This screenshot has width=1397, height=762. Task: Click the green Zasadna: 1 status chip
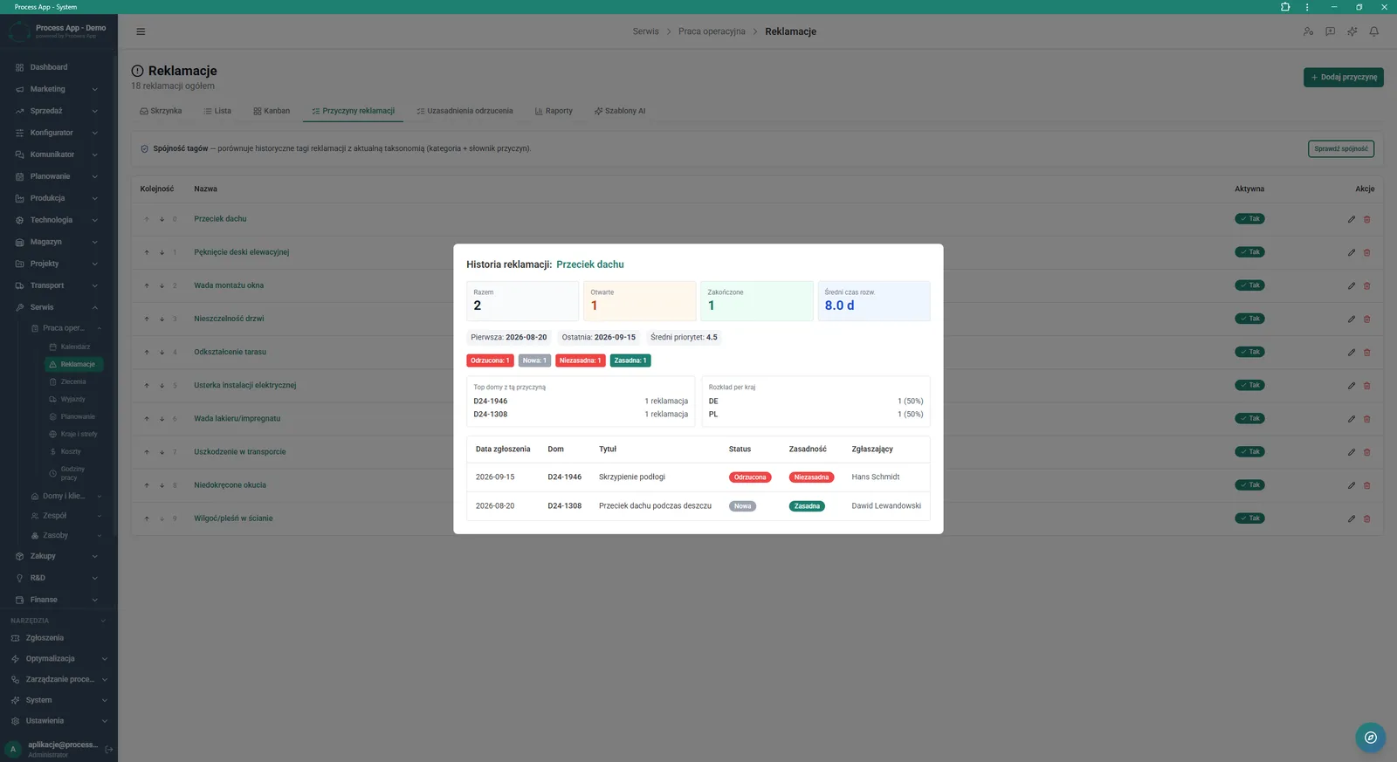(x=630, y=360)
